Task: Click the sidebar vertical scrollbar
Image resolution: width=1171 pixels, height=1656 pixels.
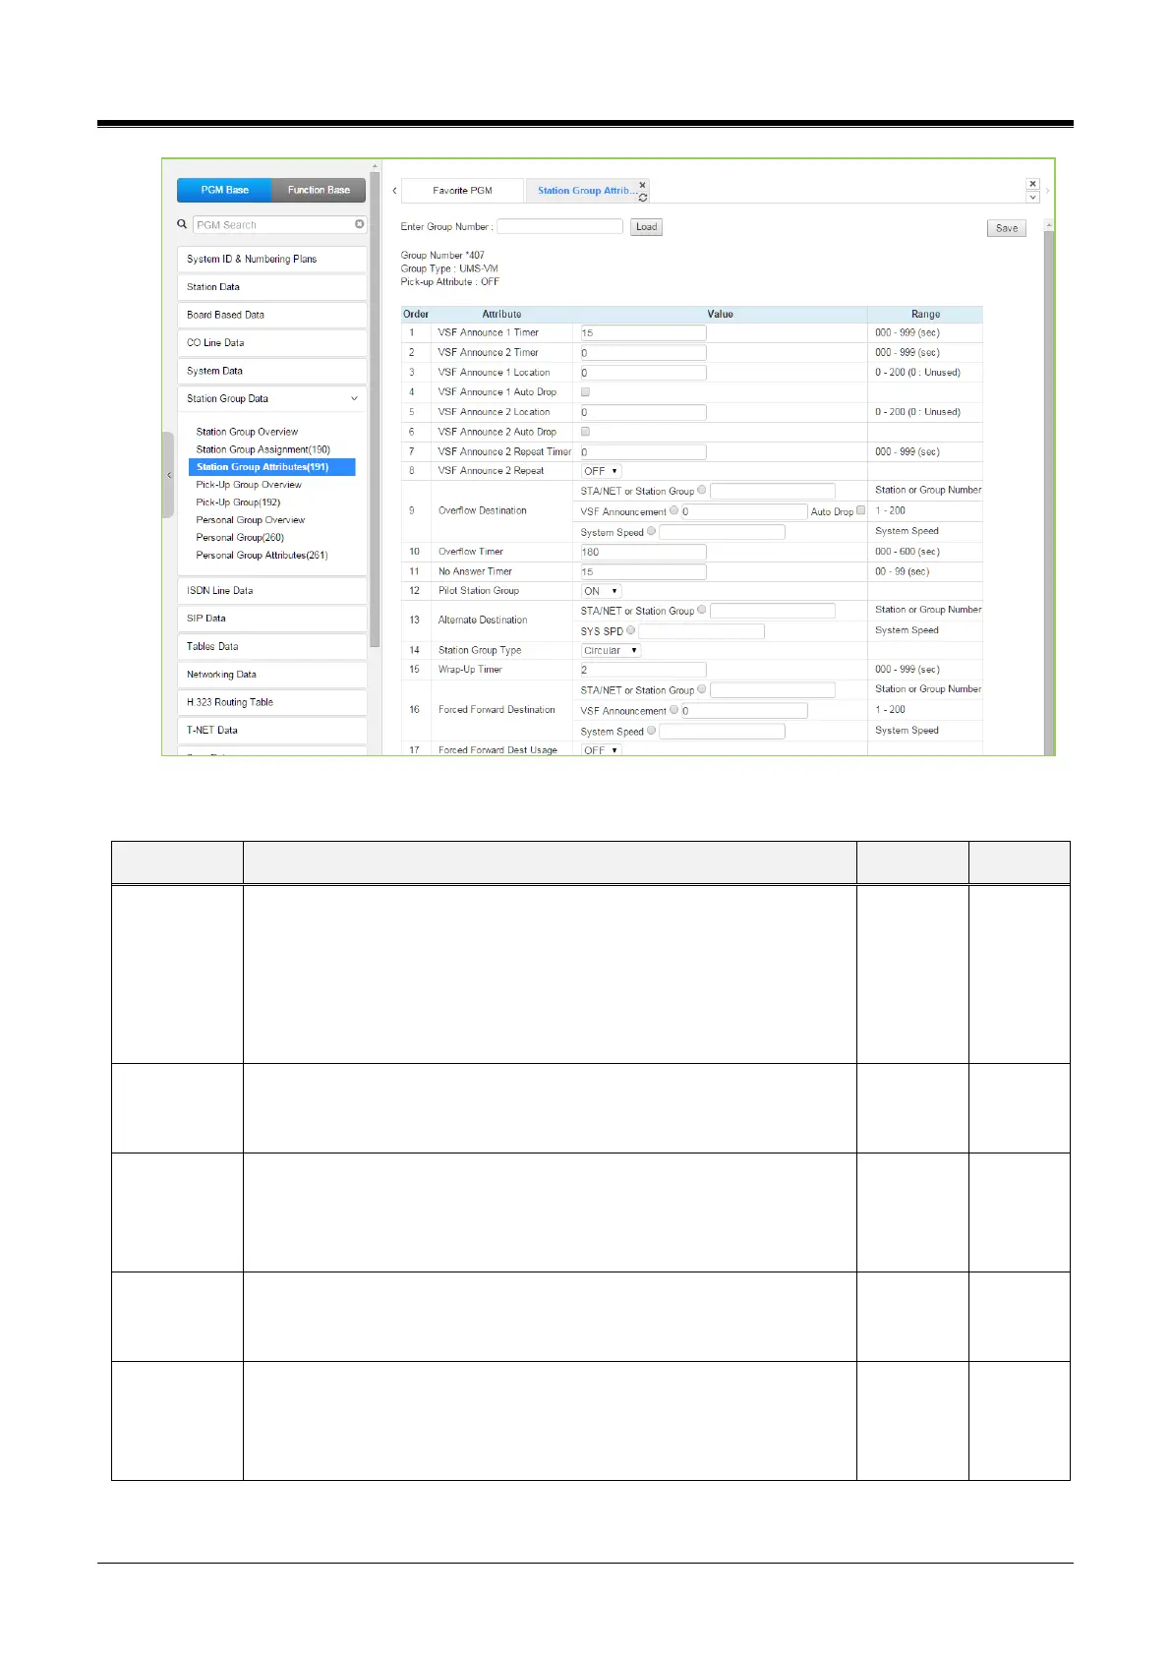Action: point(375,409)
